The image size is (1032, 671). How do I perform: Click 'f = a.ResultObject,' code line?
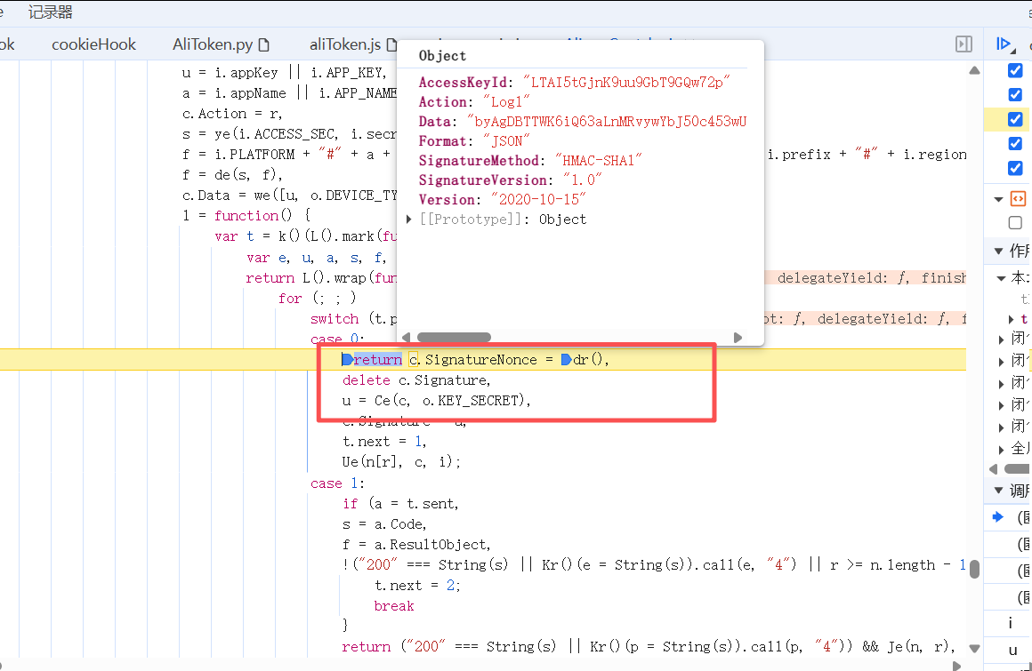(416, 545)
